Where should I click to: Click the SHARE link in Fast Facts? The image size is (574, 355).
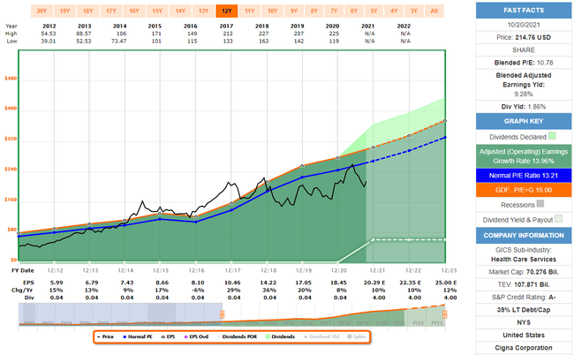tap(525, 52)
